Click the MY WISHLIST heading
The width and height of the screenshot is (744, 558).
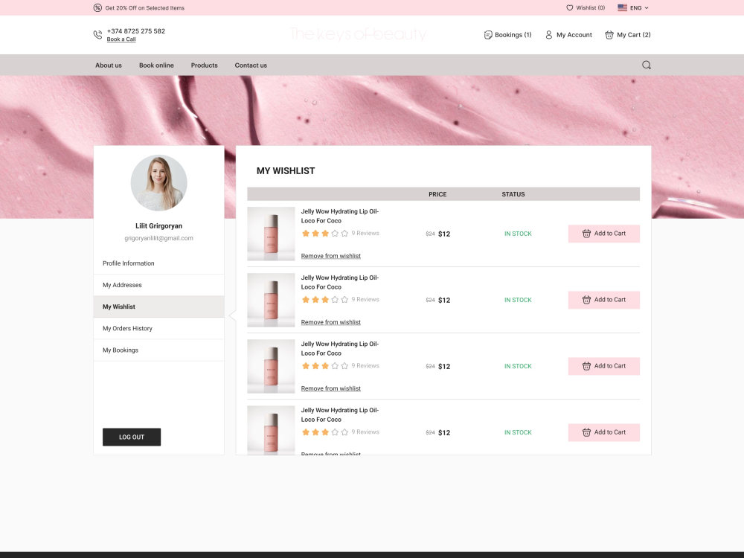tap(286, 171)
